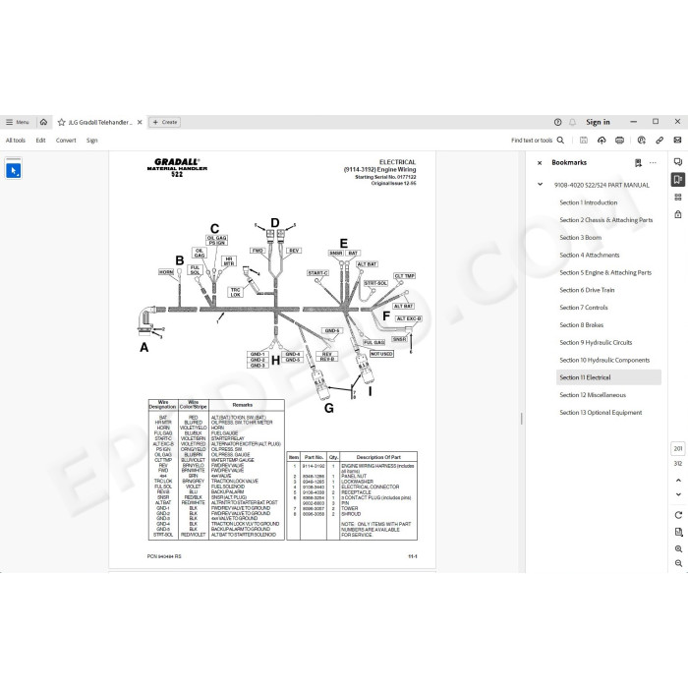Select bookmark Section 11 Electrical
The width and height of the screenshot is (688, 688).
(608, 377)
